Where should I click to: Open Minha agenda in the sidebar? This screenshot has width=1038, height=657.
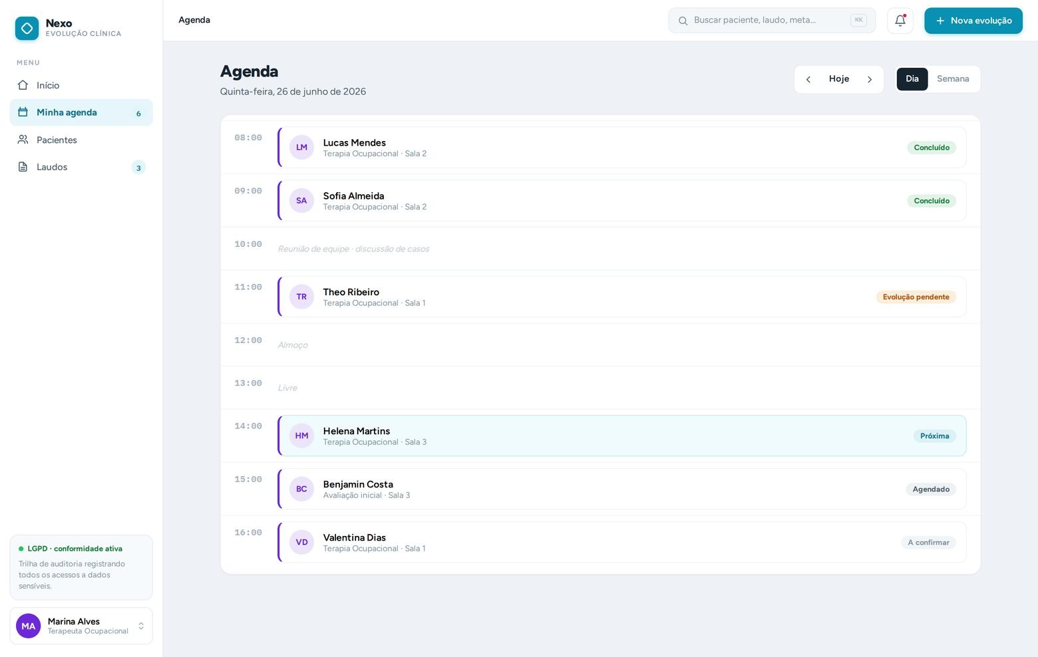pyautogui.click(x=81, y=112)
